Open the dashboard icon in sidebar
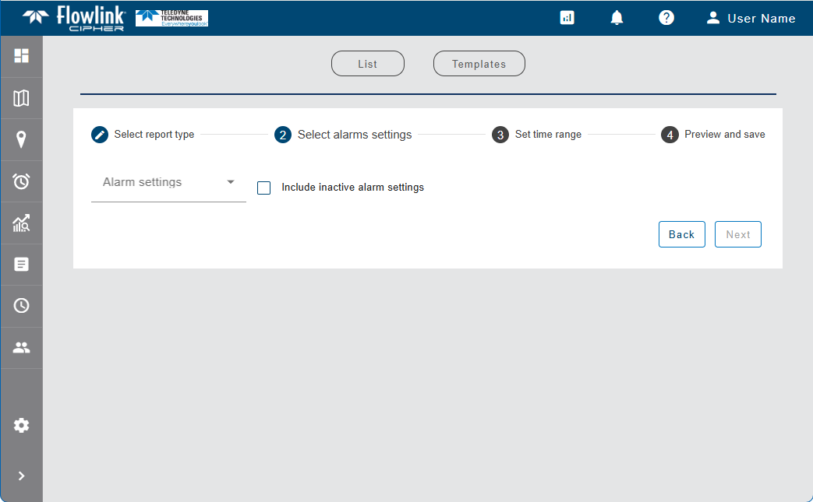Image resolution: width=813 pixels, height=502 pixels. click(x=21, y=56)
